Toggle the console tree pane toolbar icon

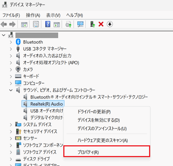click(x=24, y=24)
